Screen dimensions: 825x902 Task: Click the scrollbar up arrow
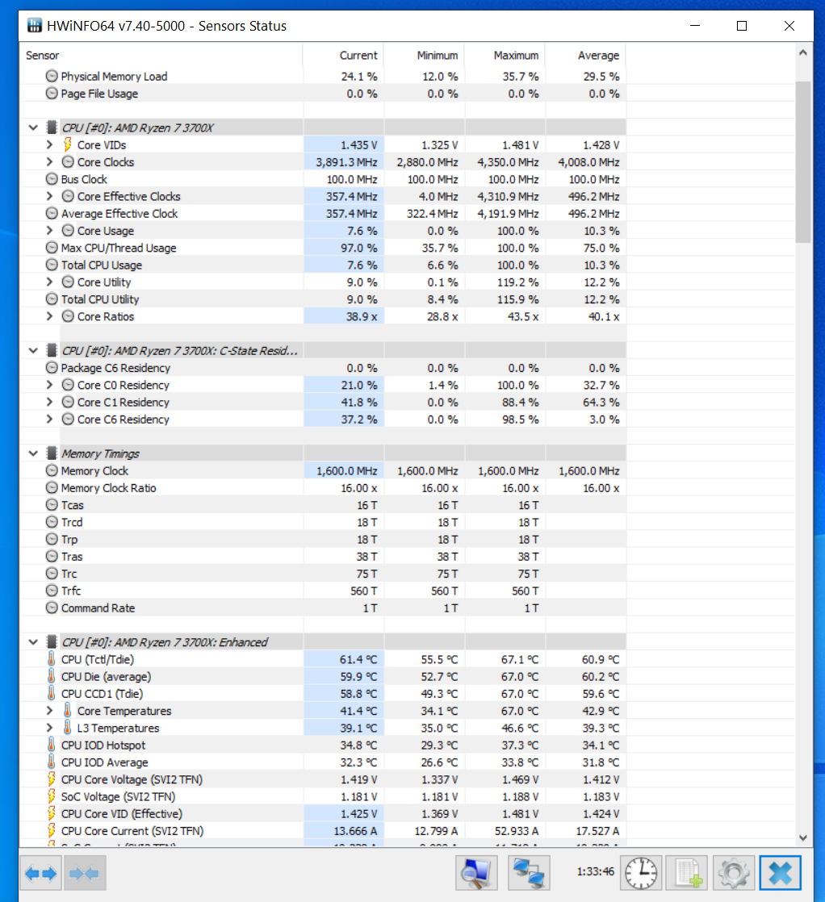(x=803, y=53)
